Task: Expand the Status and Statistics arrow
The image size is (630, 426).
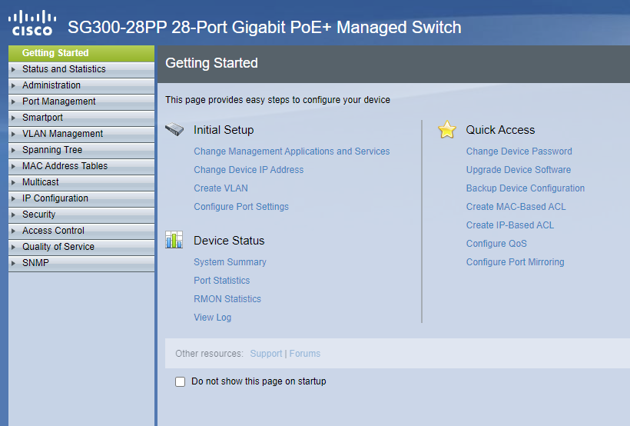Action: coord(13,69)
